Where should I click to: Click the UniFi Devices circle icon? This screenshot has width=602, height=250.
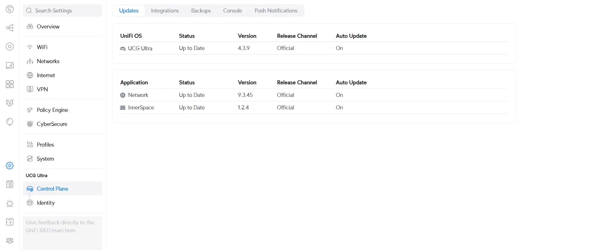point(10,47)
